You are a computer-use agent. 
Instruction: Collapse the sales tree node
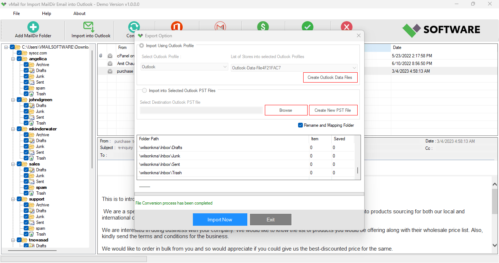pyautogui.click(x=13, y=164)
